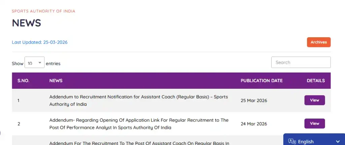Image resolution: width=345 pixels, height=145 pixels.
Task: Click the DETAILS column header
Action: point(316,81)
